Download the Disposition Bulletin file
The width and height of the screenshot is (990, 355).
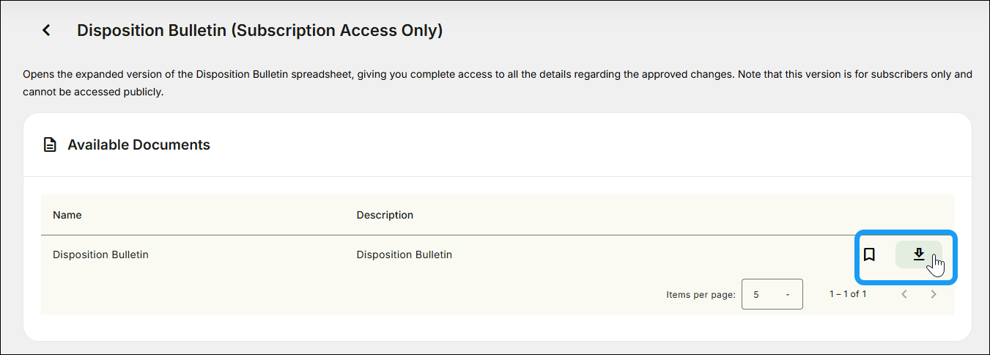click(918, 255)
